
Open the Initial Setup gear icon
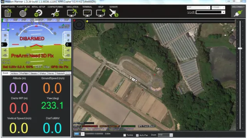pos(38,13)
